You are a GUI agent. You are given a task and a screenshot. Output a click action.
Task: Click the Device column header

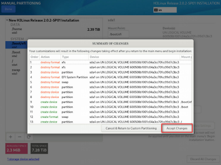tap(134, 57)
